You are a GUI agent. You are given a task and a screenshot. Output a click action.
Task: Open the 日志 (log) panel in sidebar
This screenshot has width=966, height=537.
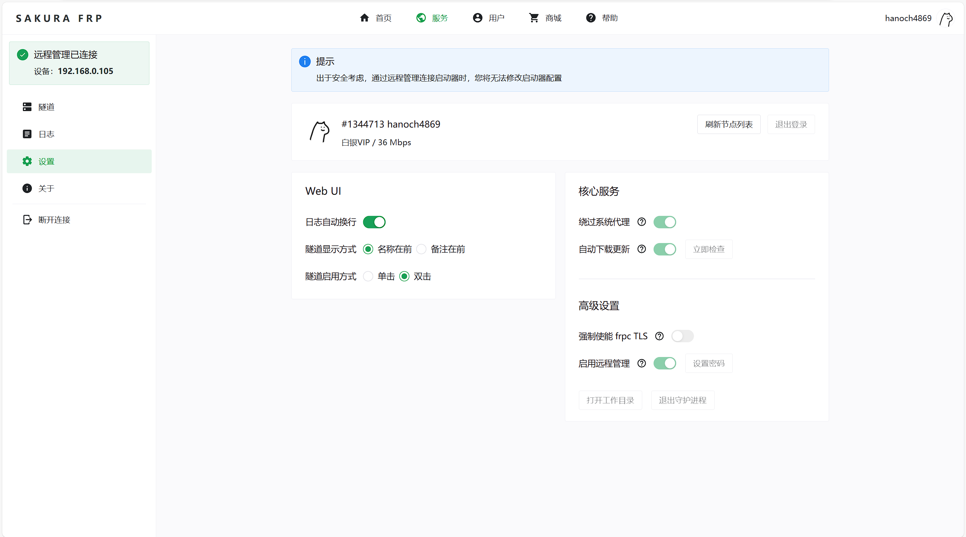pos(46,134)
